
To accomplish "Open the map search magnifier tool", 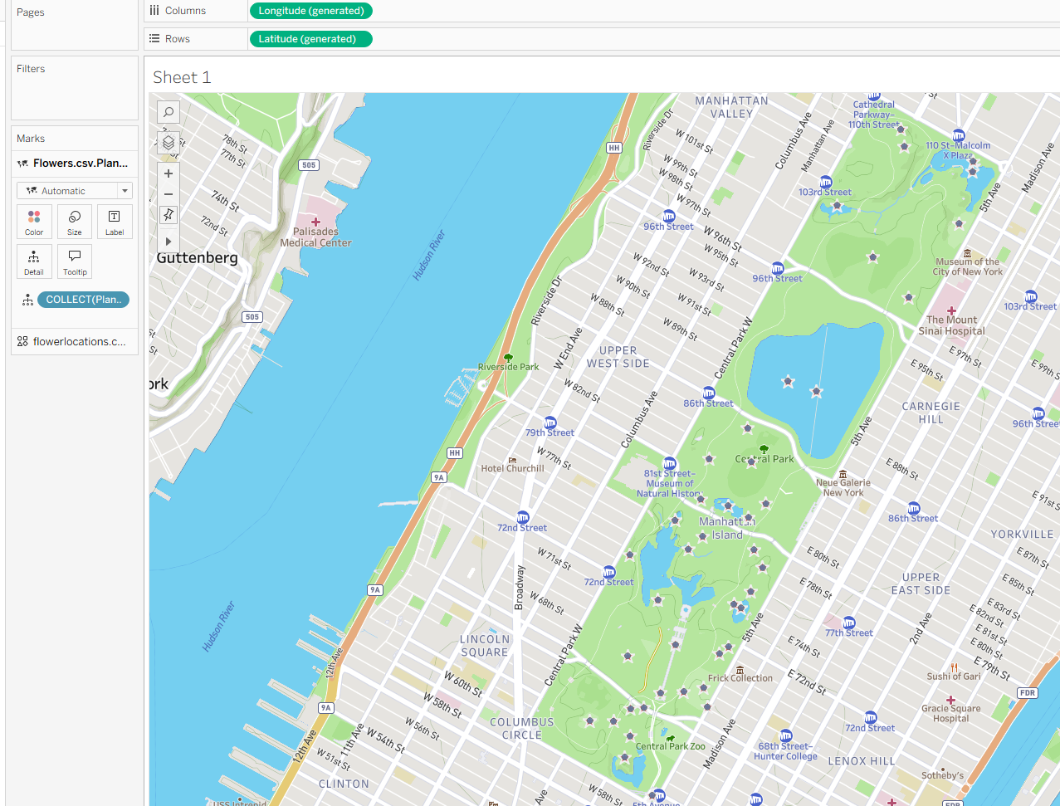I will 169,112.
